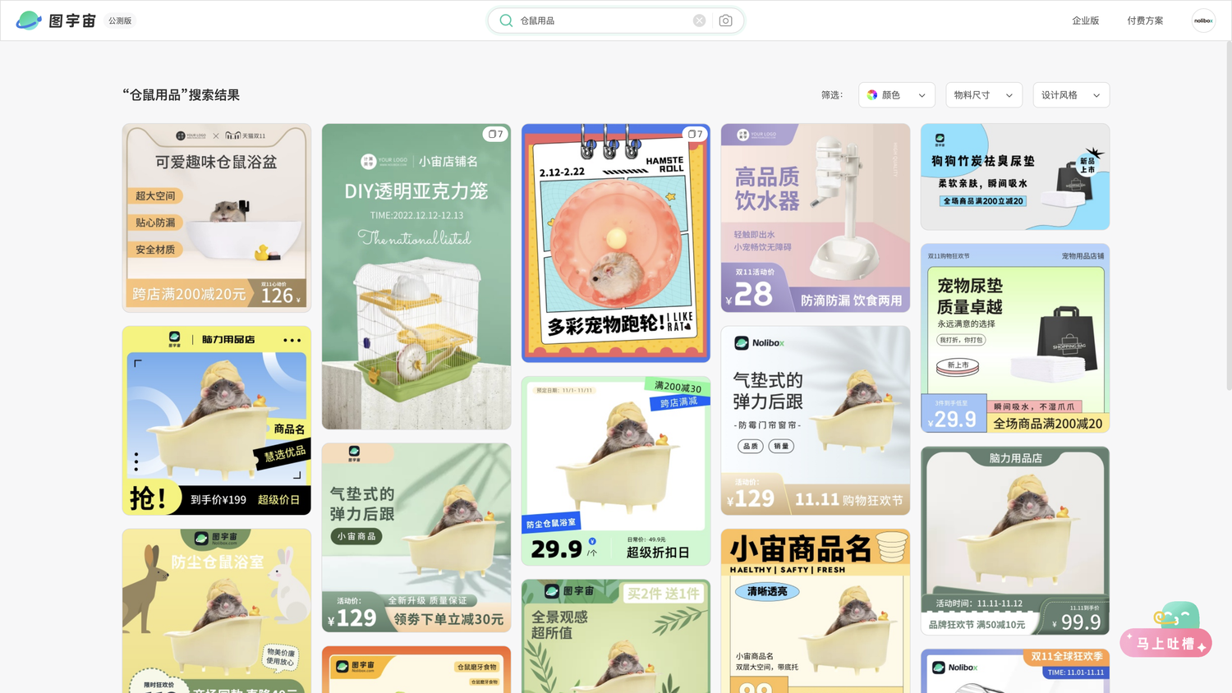
Task: Click the 筛选: label
Action: 832,95
